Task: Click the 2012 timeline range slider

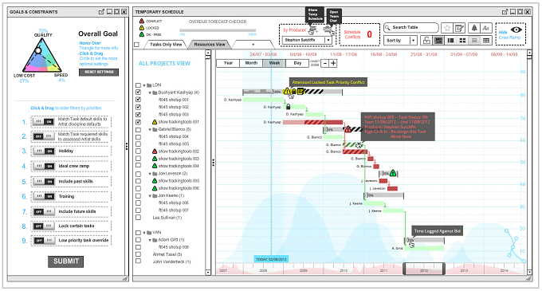Action: pyautogui.click(x=424, y=269)
